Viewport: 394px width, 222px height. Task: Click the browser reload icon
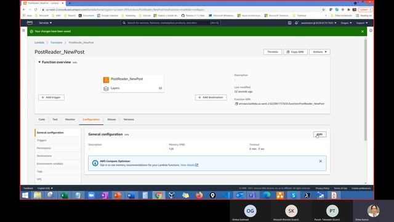[x=36, y=10]
